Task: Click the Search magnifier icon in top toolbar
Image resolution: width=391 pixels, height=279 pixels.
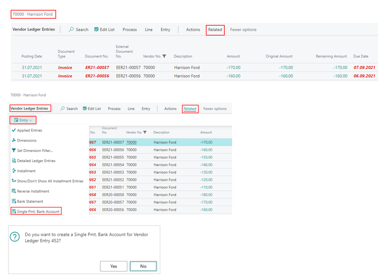Action: click(72, 30)
